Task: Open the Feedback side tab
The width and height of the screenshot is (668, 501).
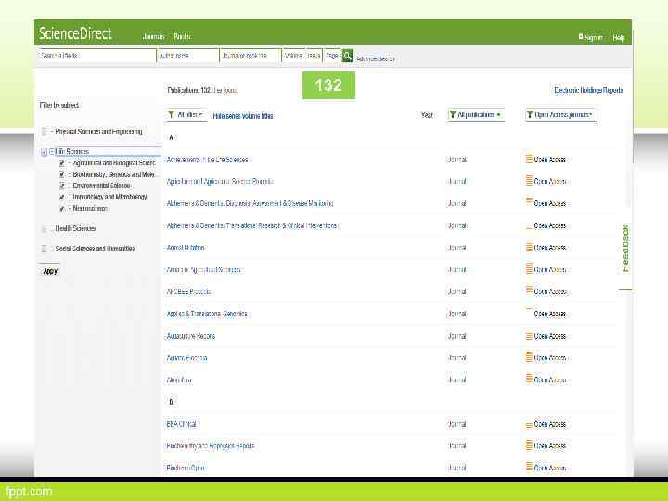Action: [x=625, y=249]
